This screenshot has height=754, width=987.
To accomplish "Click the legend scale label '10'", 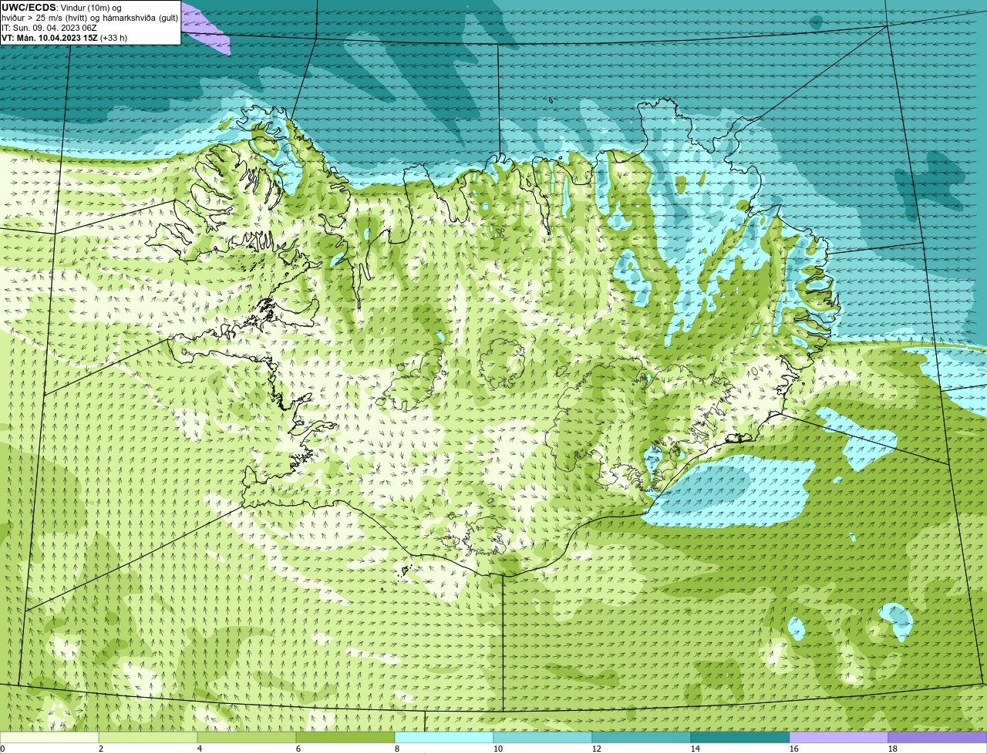I will (x=498, y=749).
